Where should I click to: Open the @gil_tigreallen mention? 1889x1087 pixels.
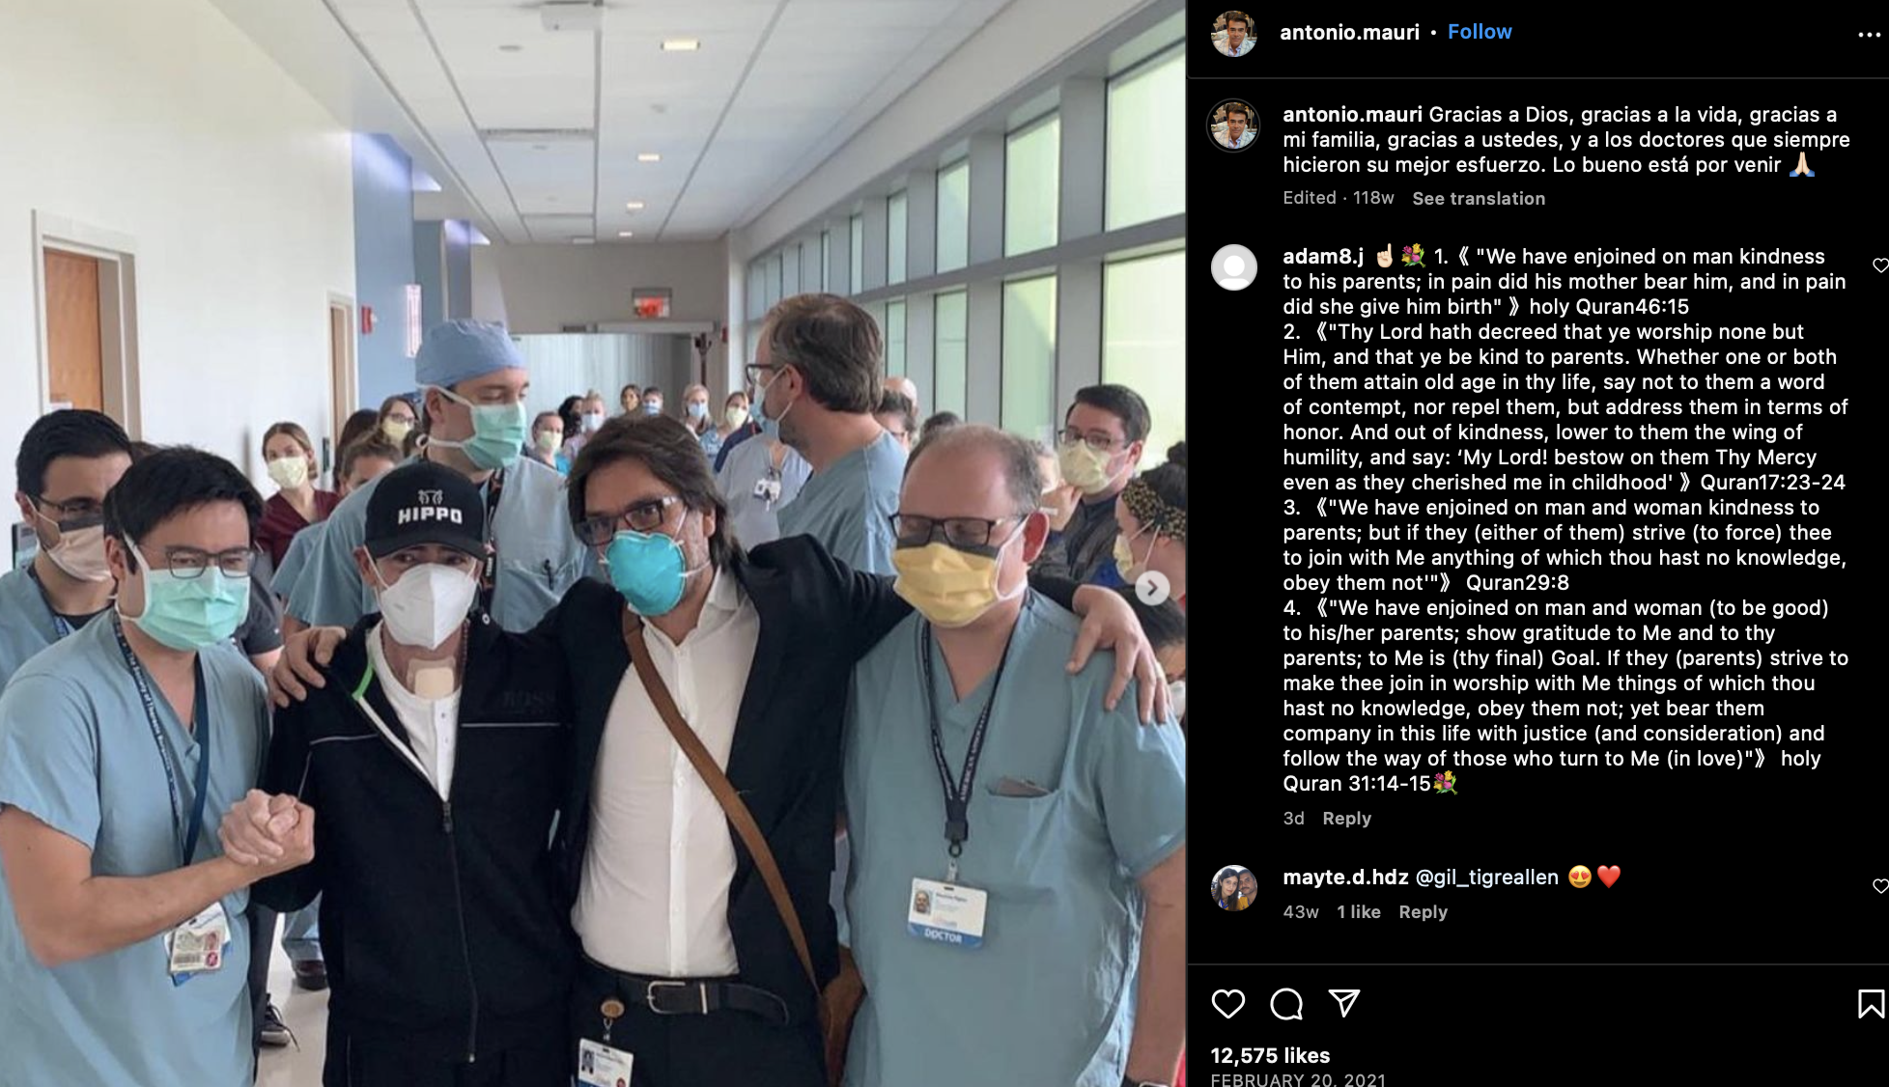point(1486,877)
